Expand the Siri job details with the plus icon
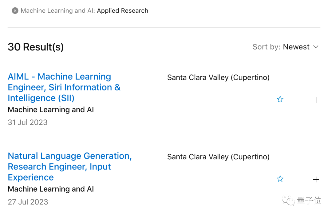The height and width of the screenshot is (215, 332). point(316,100)
